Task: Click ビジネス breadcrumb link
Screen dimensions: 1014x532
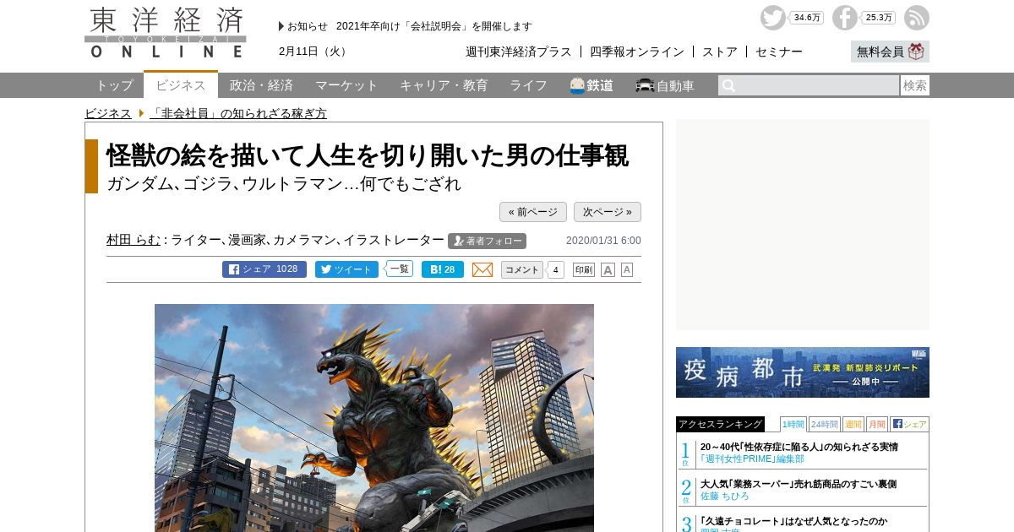Action: (108, 113)
